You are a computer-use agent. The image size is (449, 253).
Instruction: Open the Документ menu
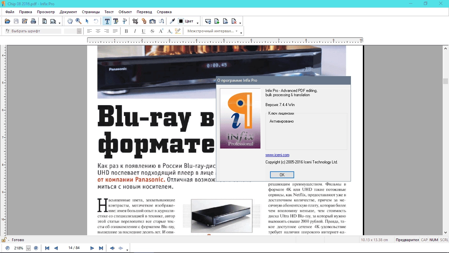(68, 12)
